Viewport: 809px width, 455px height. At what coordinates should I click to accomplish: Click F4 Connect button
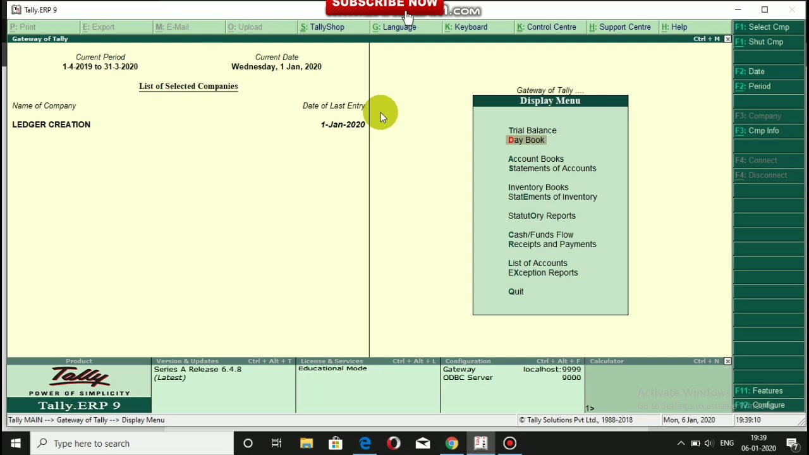[x=769, y=161]
